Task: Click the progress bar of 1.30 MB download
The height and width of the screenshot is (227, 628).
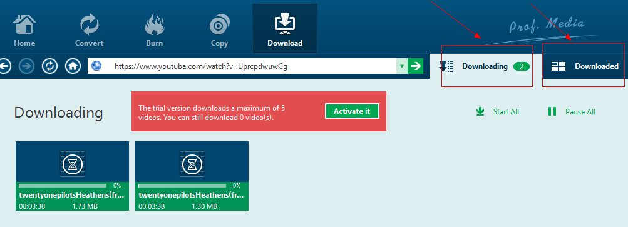Action: pos(182,186)
